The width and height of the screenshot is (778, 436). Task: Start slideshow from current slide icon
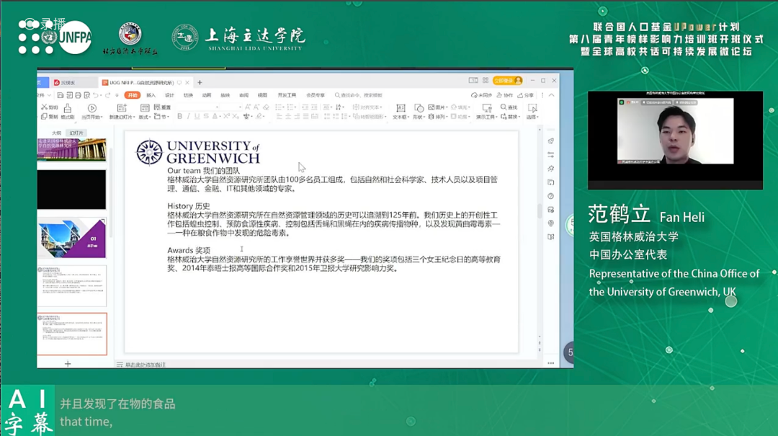point(91,108)
